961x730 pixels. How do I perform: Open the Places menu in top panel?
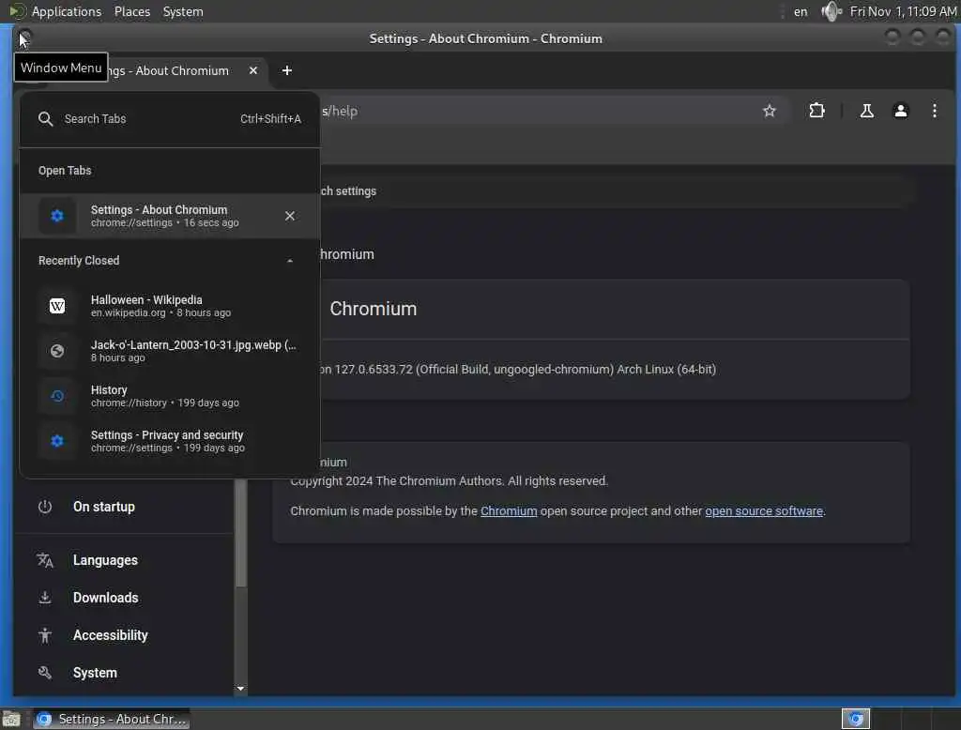point(132,11)
